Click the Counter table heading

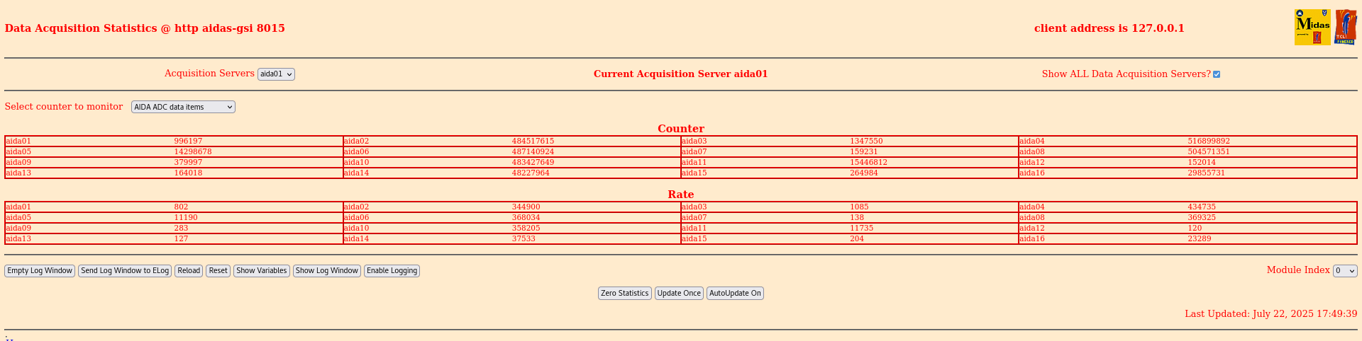(x=681, y=129)
